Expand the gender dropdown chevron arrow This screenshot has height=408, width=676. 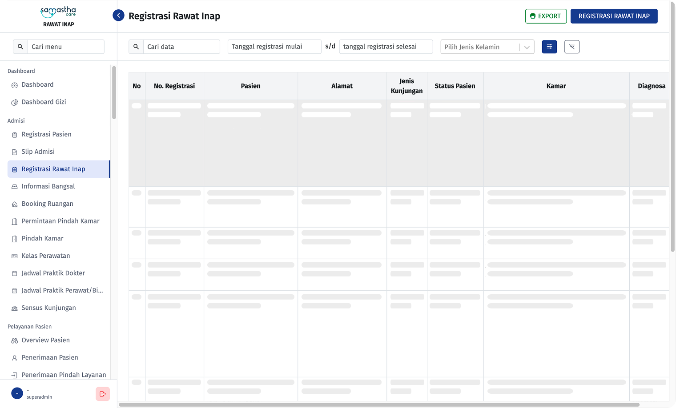point(527,47)
